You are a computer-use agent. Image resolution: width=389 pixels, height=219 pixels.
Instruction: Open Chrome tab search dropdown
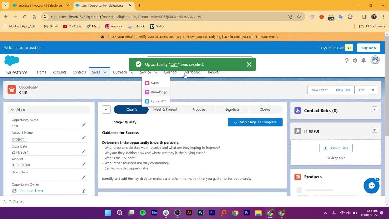pos(5,5)
